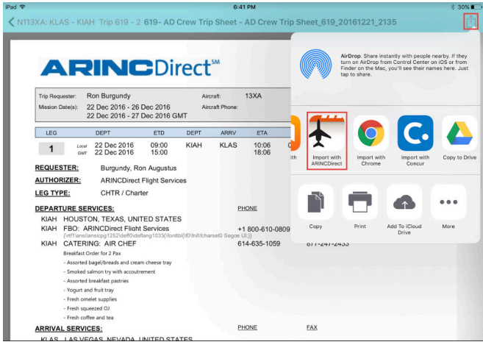Tap the Ron Burgundy requester name
Image resolution: width=483 pixels, height=342 pixels.
[108, 96]
